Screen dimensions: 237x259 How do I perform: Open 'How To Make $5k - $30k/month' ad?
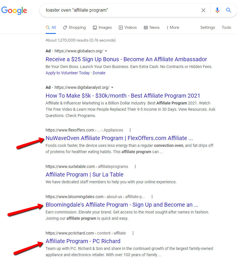(x=123, y=96)
